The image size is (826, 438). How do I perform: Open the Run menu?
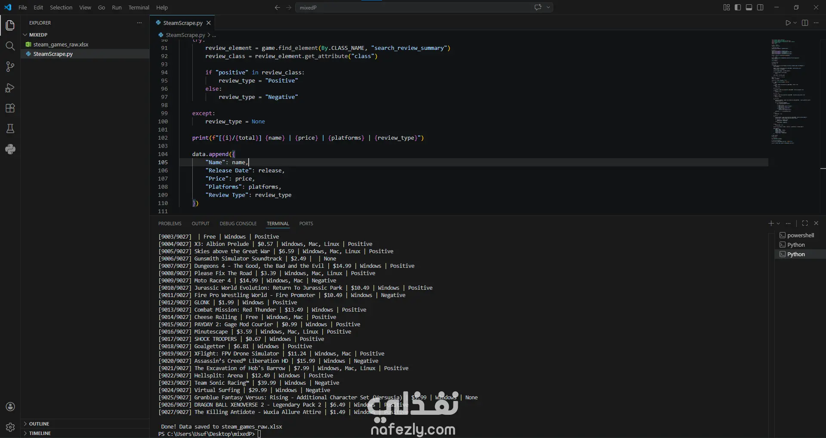coord(117,7)
